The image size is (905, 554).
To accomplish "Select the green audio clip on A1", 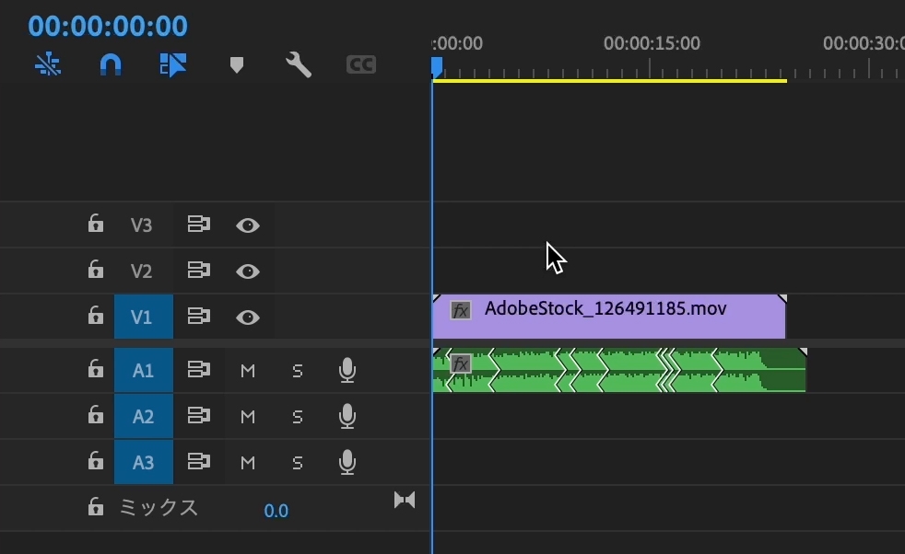I will (617, 370).
